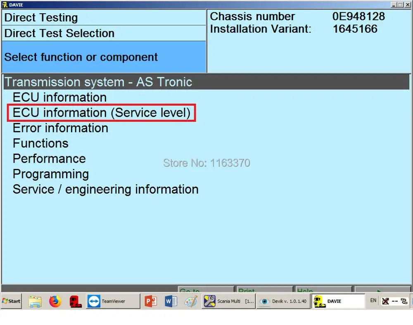Select Transmission system - AS Tronic header
Viewport: 413px width, 325px height.
point(206,82)
